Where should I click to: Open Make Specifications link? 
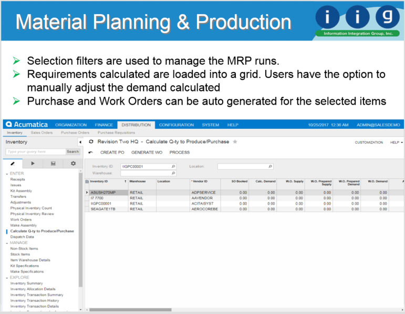tap(27, 271)
